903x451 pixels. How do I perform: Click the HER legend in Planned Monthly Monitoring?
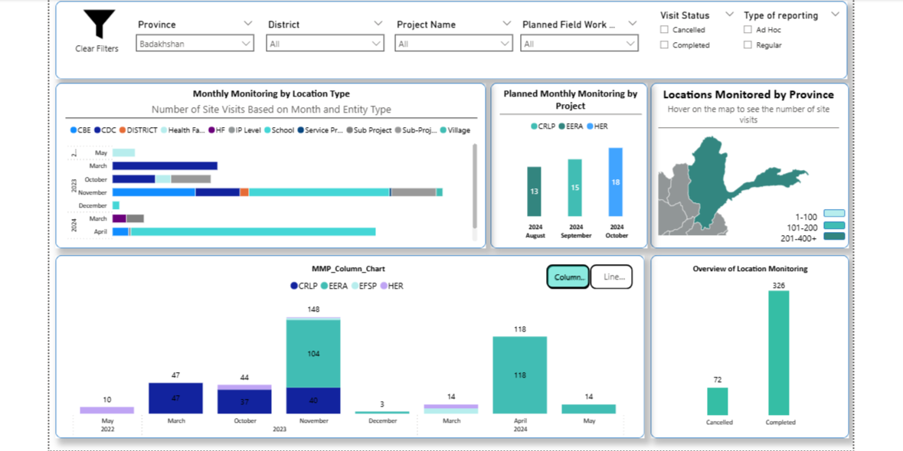pyautogui.click(x=597, y=126)
